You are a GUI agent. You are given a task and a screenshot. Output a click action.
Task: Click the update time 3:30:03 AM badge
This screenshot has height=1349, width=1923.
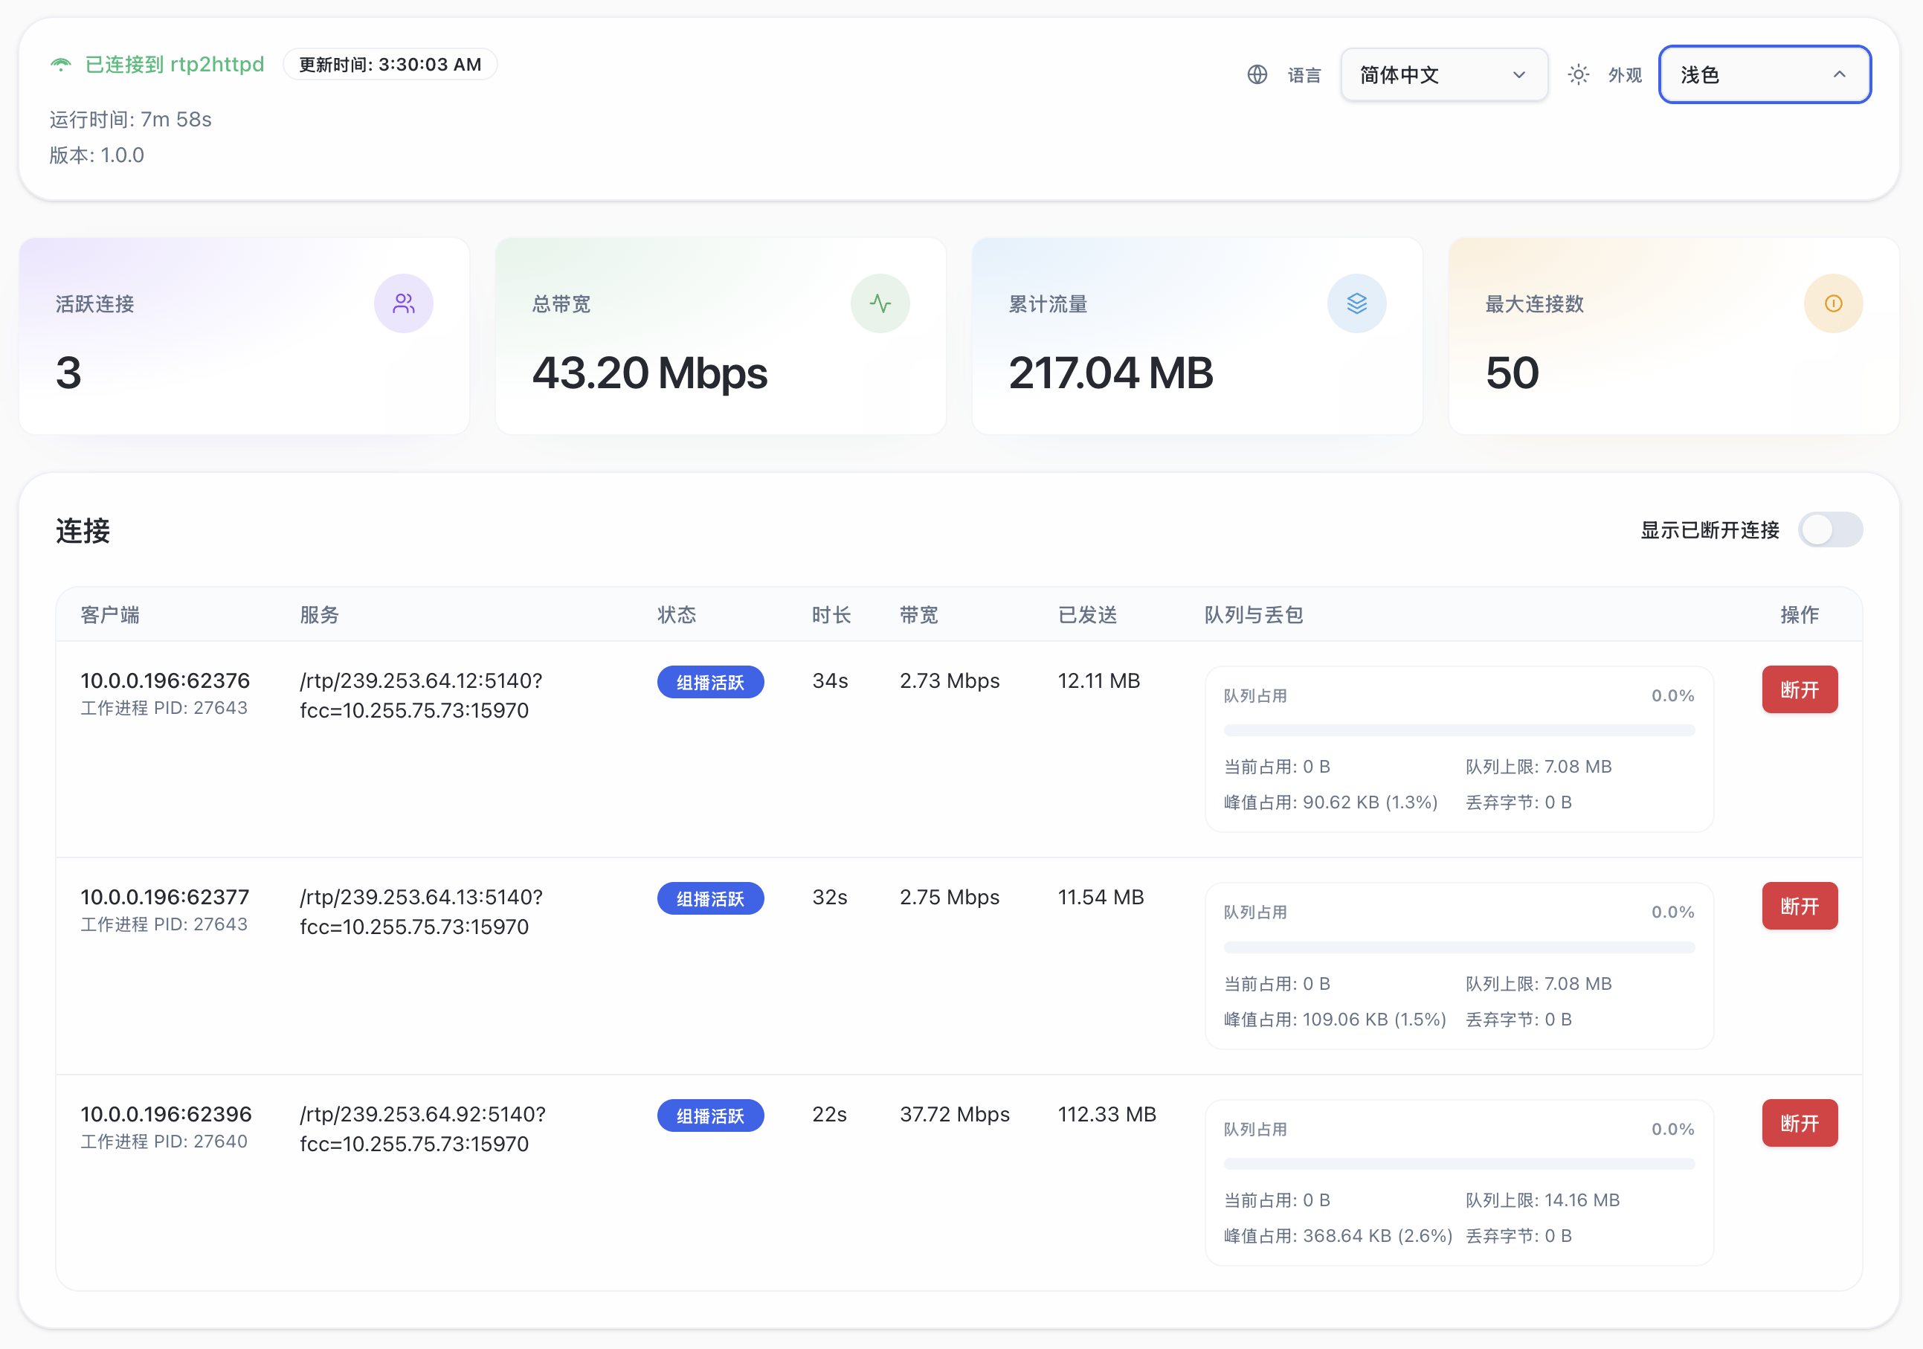pos(390,65)
